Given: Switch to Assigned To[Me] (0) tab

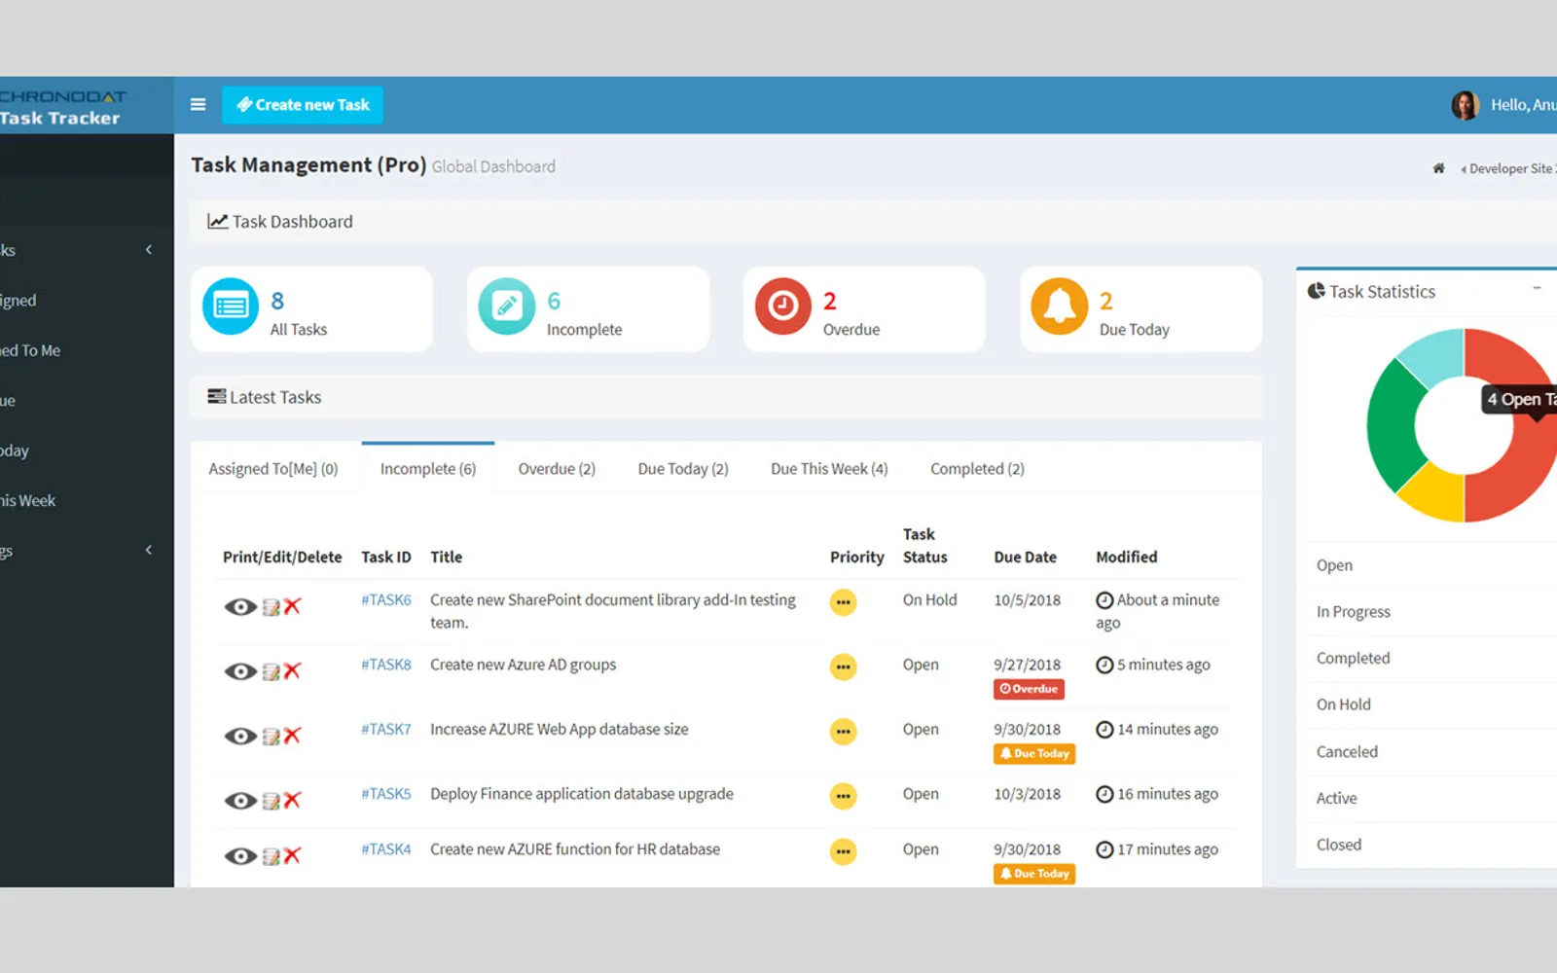Looking at the screenshot, I should [x=273, y=469].
